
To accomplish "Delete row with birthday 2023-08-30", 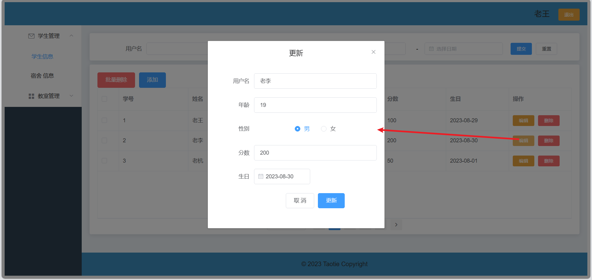I will 549,141.
